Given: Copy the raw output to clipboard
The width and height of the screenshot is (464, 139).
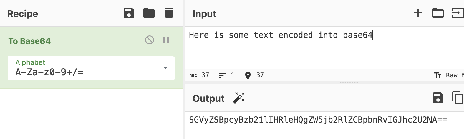Looking at the screenshot, I should (458, 98).
